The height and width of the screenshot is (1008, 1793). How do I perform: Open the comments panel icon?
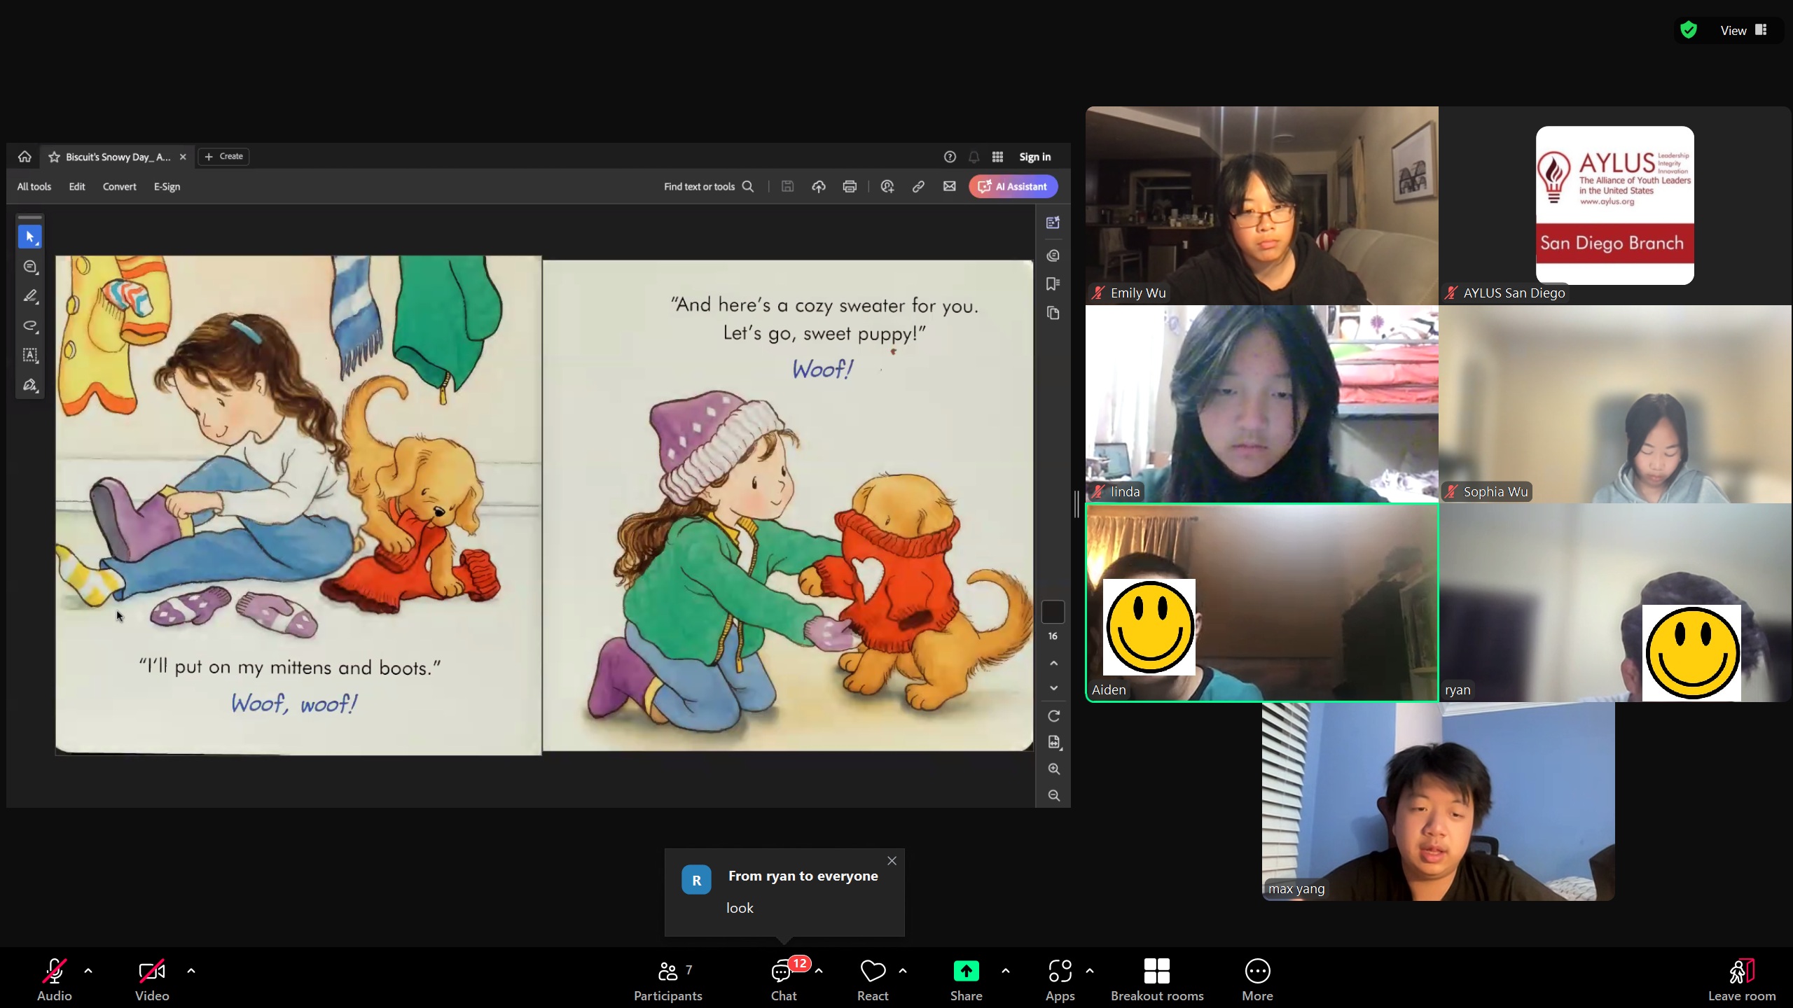[x=1053, y=255]
